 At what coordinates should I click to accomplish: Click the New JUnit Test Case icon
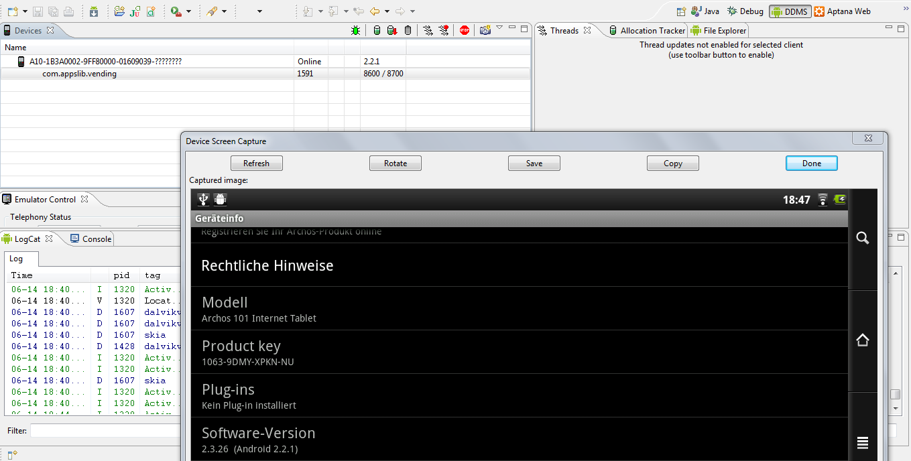click(135, 11)
